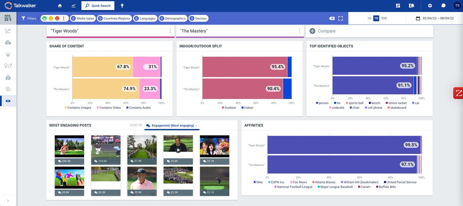Click the calendar icon next to date range
Image resolution: width=463 pixels, height=206 pixels.
pyautogui.click(x=418, y=18)
